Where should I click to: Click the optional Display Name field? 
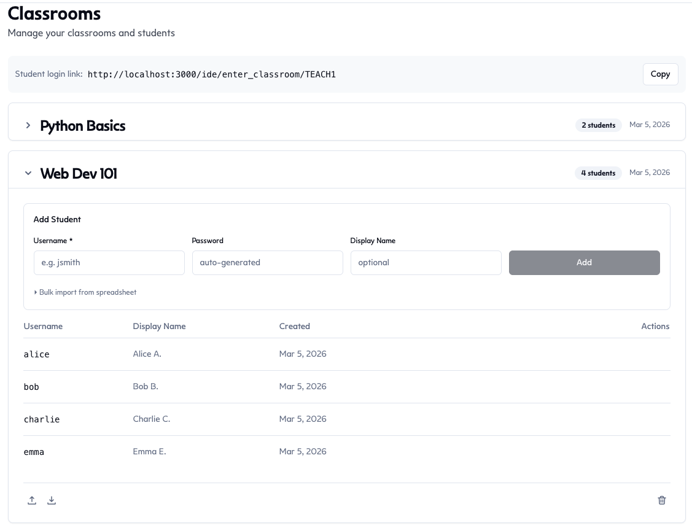426,262
